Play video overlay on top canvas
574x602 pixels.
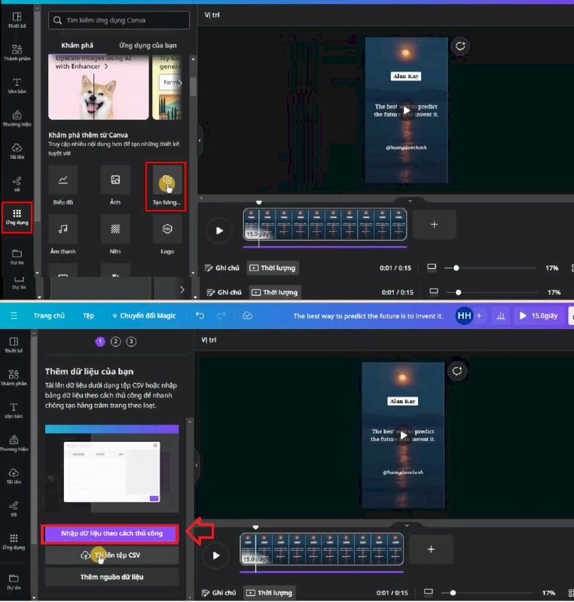pos(406,111)
